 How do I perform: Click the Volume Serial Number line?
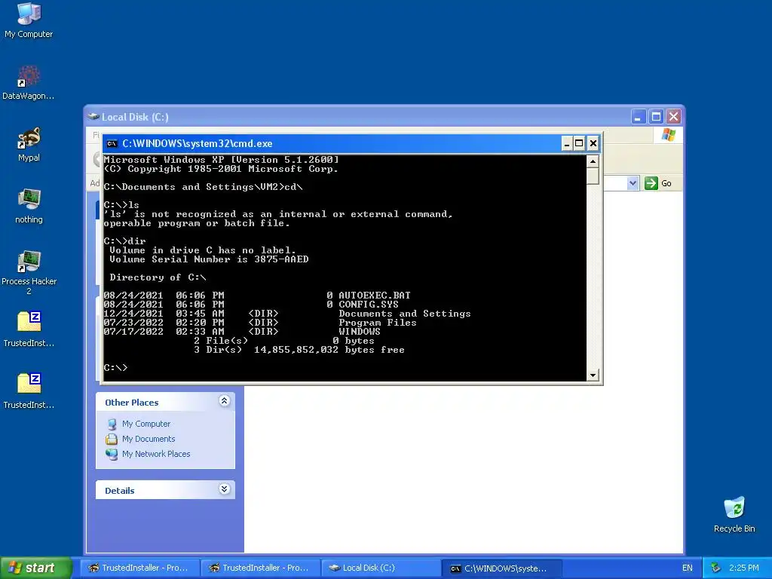(210, 259)
